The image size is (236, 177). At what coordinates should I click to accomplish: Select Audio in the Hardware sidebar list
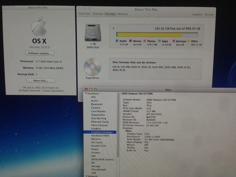pyautogui.click(x=94, y=101)
